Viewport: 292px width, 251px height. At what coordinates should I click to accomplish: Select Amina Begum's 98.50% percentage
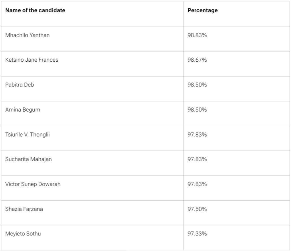click(197, 110)
